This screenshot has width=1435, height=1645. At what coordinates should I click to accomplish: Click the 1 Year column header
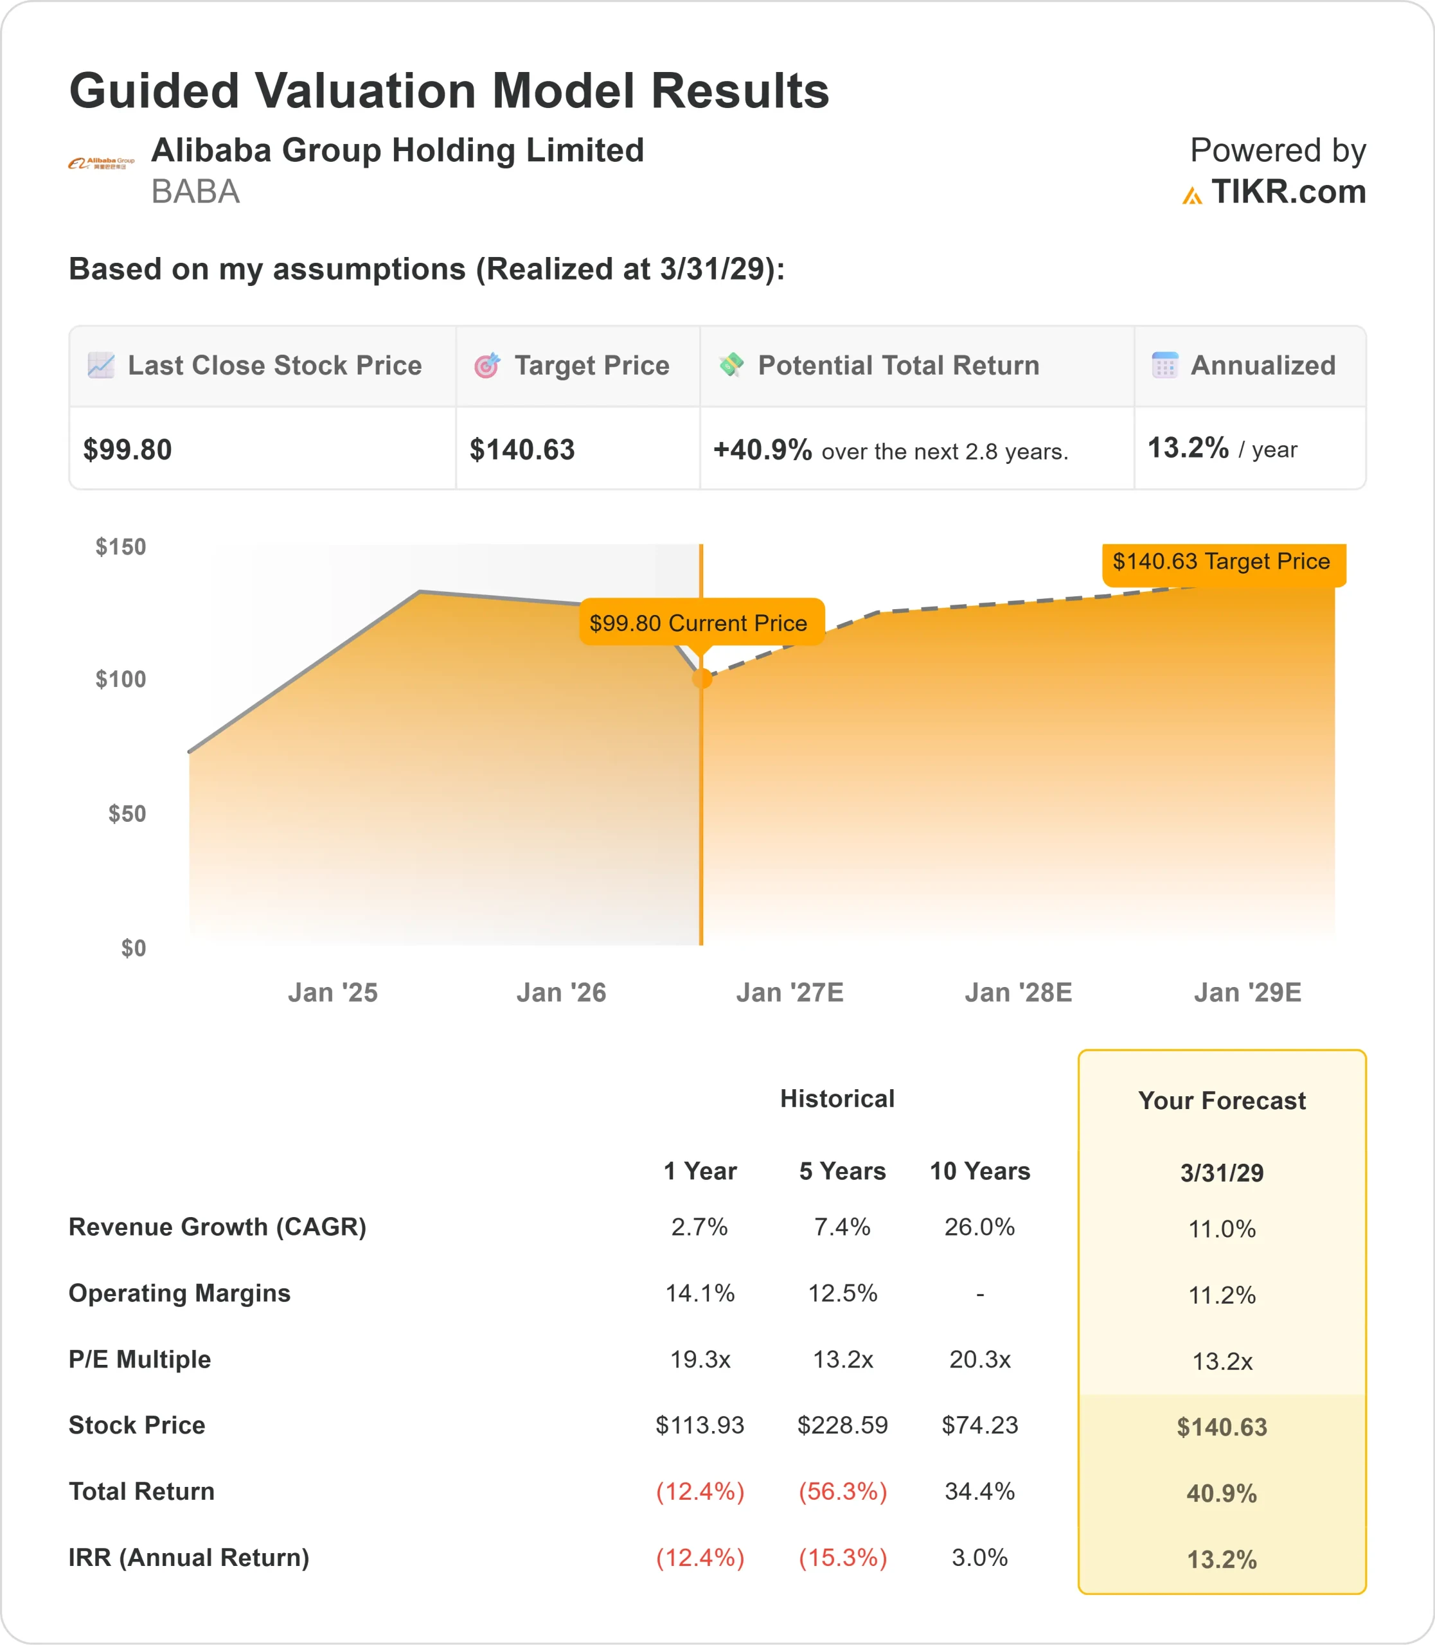[x=700, y=1171]
